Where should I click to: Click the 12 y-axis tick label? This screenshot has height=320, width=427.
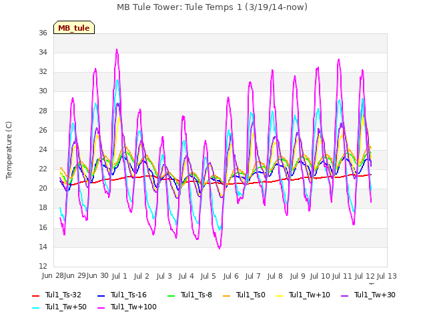(43, 267)
